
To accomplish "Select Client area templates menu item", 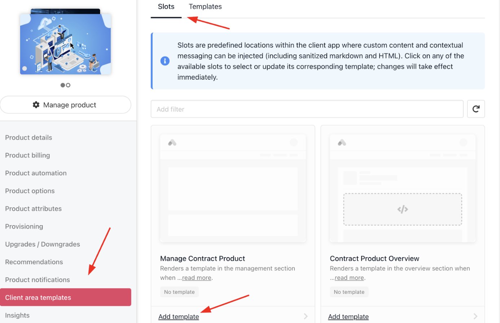I will pos(66,297).
